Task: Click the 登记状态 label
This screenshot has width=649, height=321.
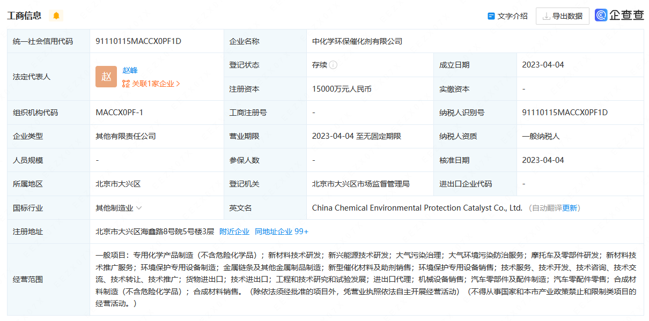Action: coord(244,65)
